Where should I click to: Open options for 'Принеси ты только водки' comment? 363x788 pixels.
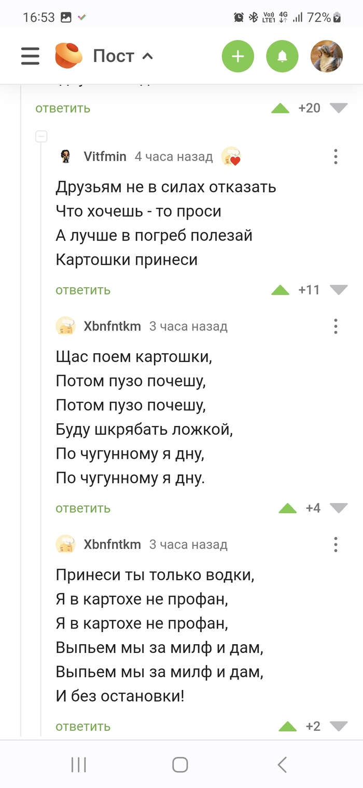pyautogui.click(x=336, y=544)
